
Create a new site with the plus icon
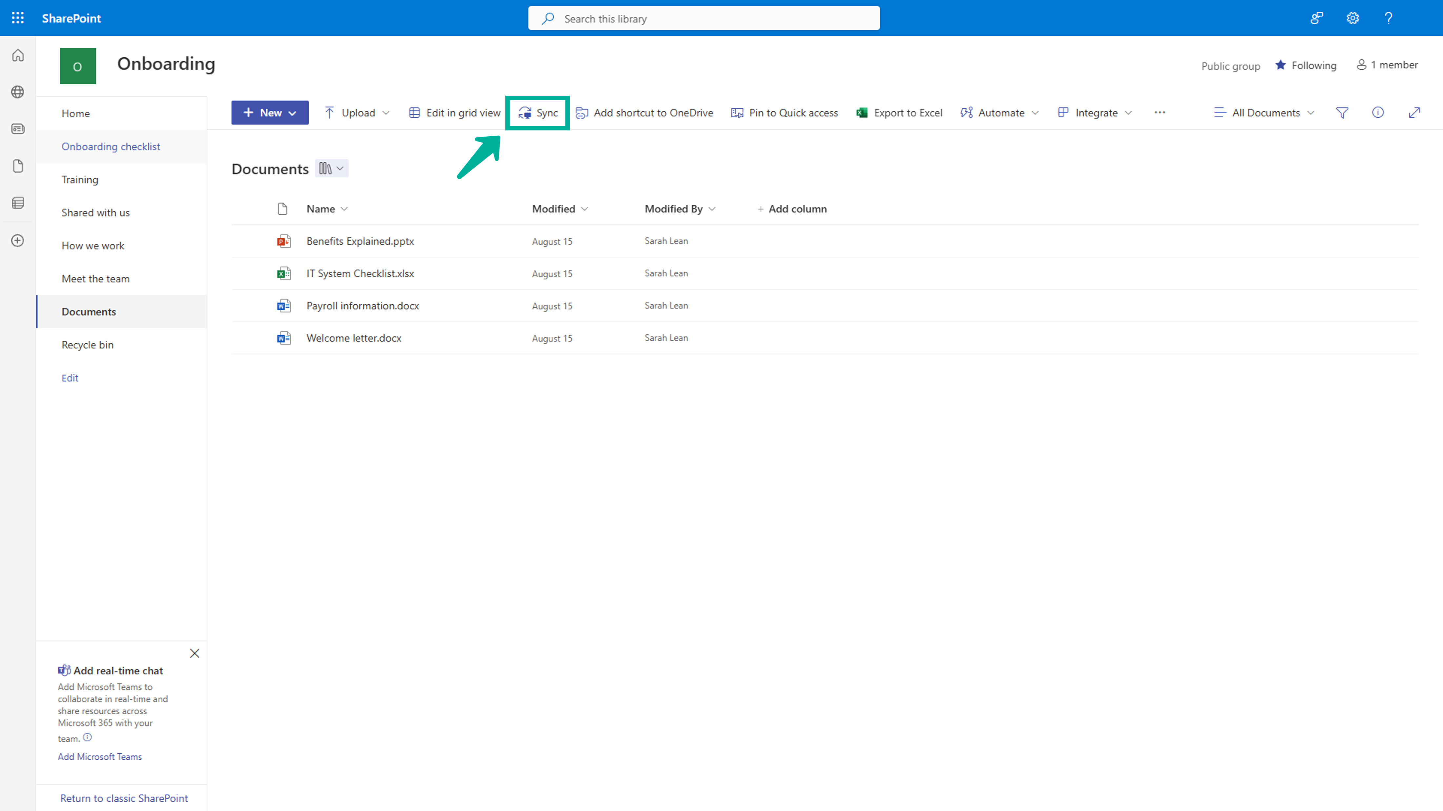tap(17, 241)
